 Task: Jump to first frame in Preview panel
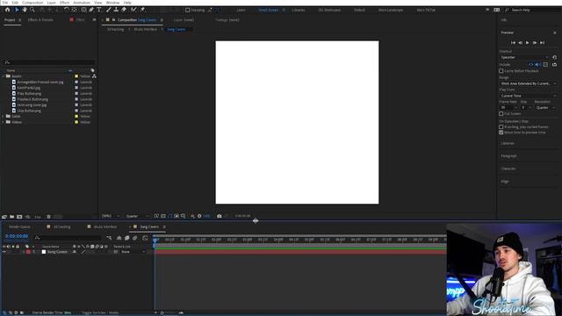click(513, 43)
